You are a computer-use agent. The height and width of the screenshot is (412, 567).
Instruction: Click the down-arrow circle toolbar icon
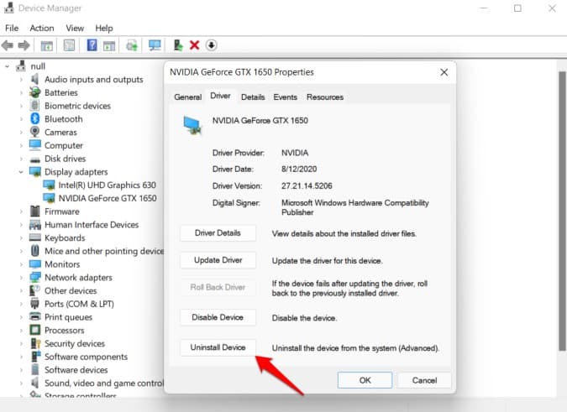click(x=211, y=45)
